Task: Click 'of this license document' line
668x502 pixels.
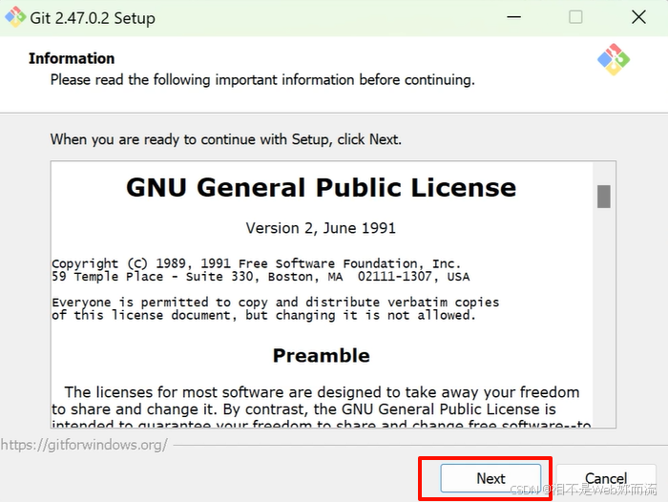Action: (263, 315)
